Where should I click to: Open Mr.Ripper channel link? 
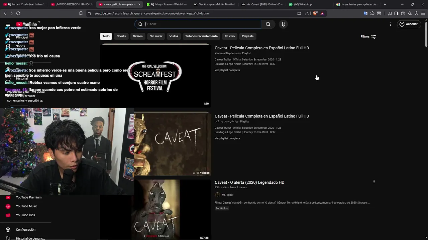click(227, 195)
